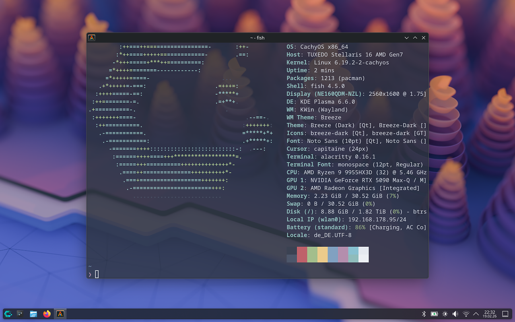The image size is (515, 322).
Task: Click the yellow color block in fastfetch output
Action: pyautogui.click(x=322, y=255)
